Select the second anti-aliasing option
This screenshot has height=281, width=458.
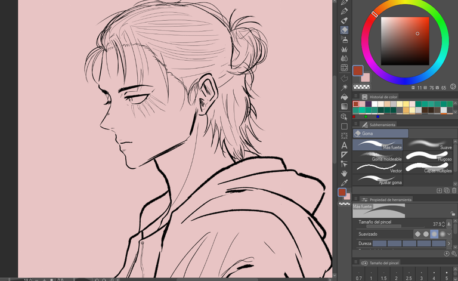pyautogui.click(x=426, y=234)
